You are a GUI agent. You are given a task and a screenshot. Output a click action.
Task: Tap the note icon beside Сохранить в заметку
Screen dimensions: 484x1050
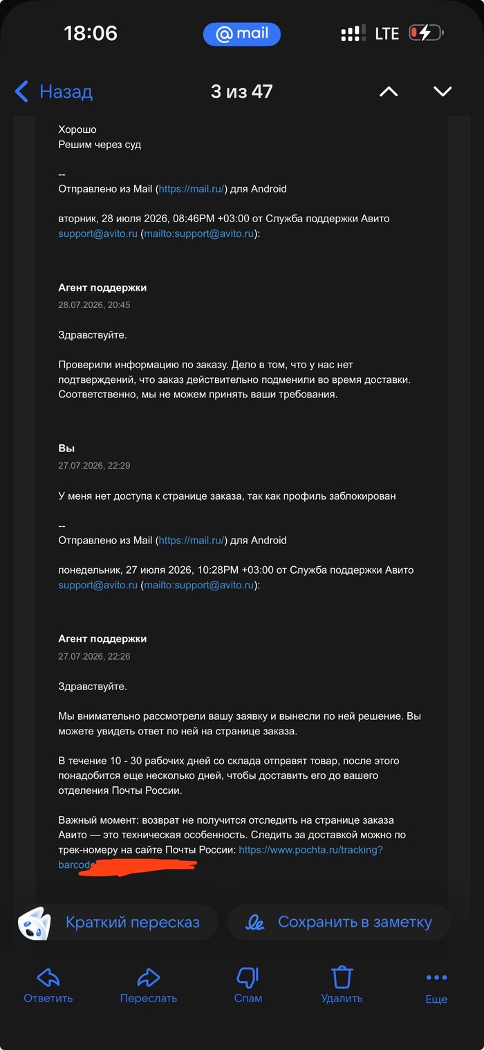coord(255,923)
